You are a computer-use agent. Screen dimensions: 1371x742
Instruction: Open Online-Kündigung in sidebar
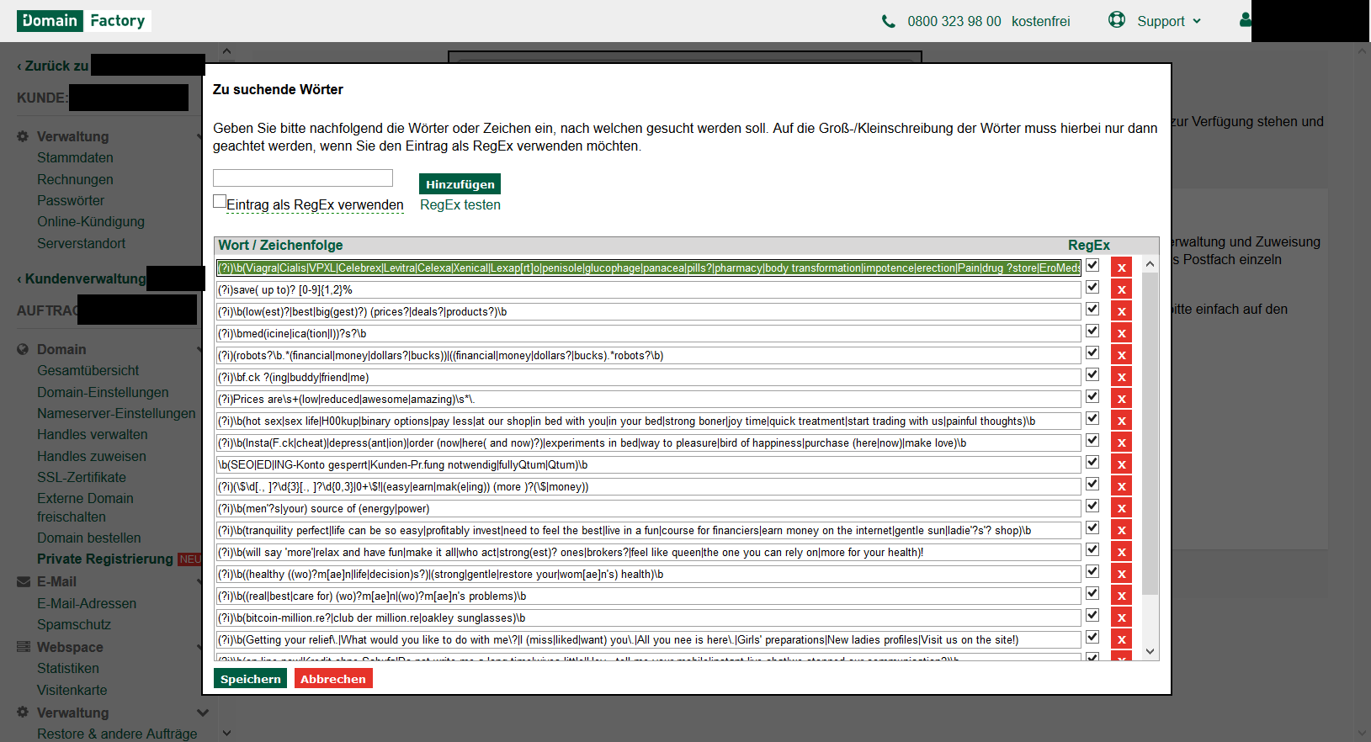tap(91, 221)
